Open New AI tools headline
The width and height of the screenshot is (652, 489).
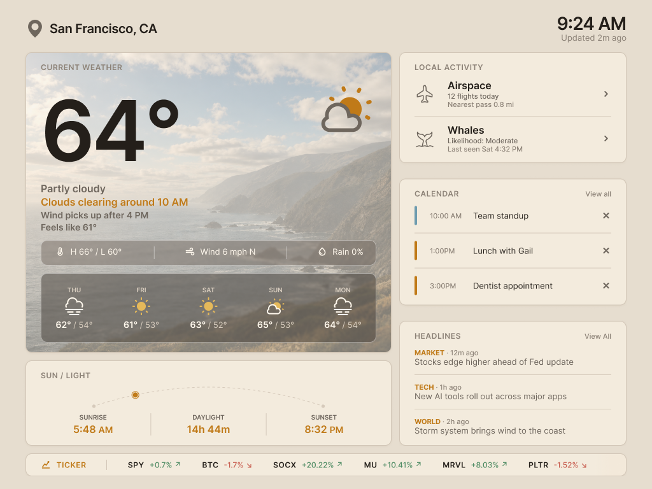[x=490, y=396]
